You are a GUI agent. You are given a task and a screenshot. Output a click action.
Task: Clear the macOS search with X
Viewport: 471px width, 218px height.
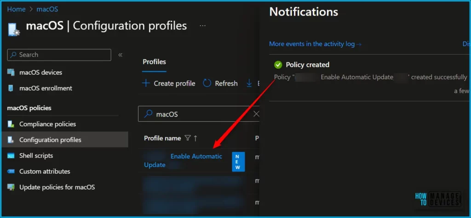click(x=256, y=114)
